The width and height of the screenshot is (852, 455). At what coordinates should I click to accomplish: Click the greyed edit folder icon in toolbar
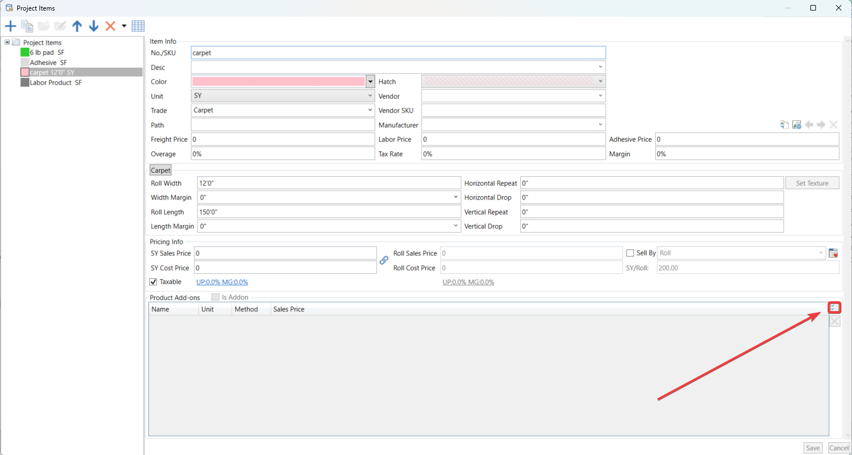(60, 26)
